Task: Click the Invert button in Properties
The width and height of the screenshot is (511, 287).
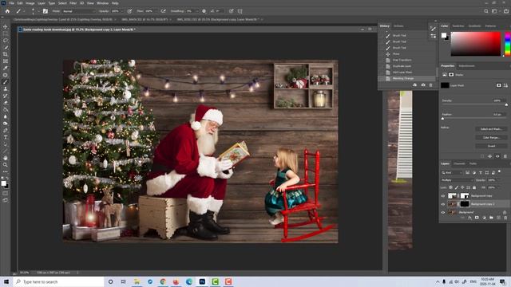Action: tap(491, 146)
